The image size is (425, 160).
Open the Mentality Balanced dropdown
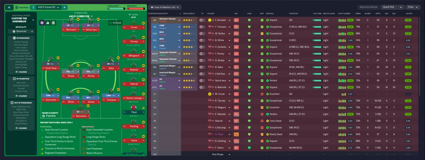(x=21, y=31)
